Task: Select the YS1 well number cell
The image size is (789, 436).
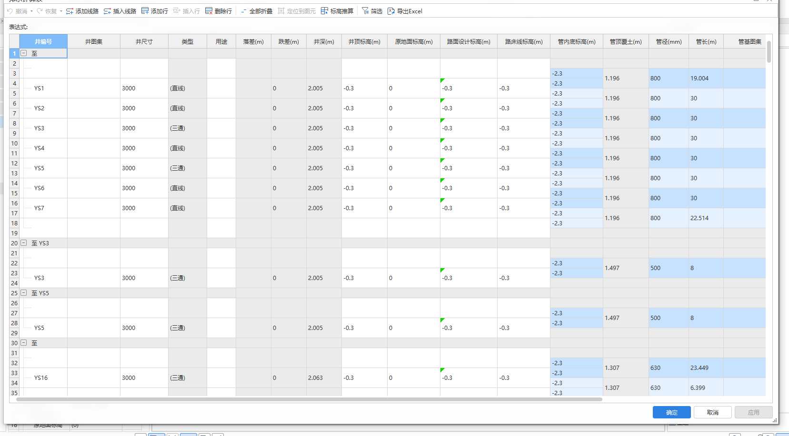Action: point(43,88)
